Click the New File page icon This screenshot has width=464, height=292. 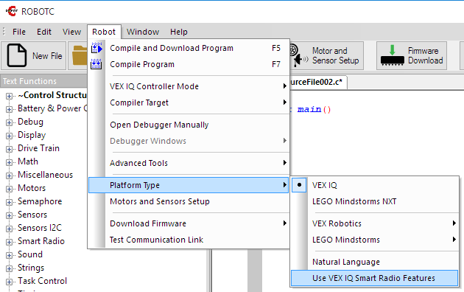(16, 55)
